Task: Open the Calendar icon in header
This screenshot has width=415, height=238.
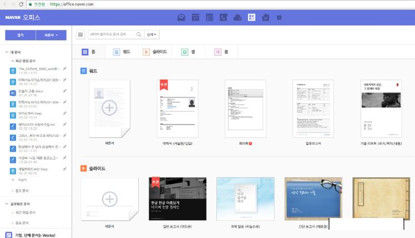Action: tap(195, 17)
